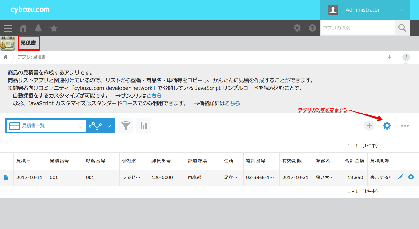Add a new record with plus button
419x229 pixels.
[x=369, y=126]
